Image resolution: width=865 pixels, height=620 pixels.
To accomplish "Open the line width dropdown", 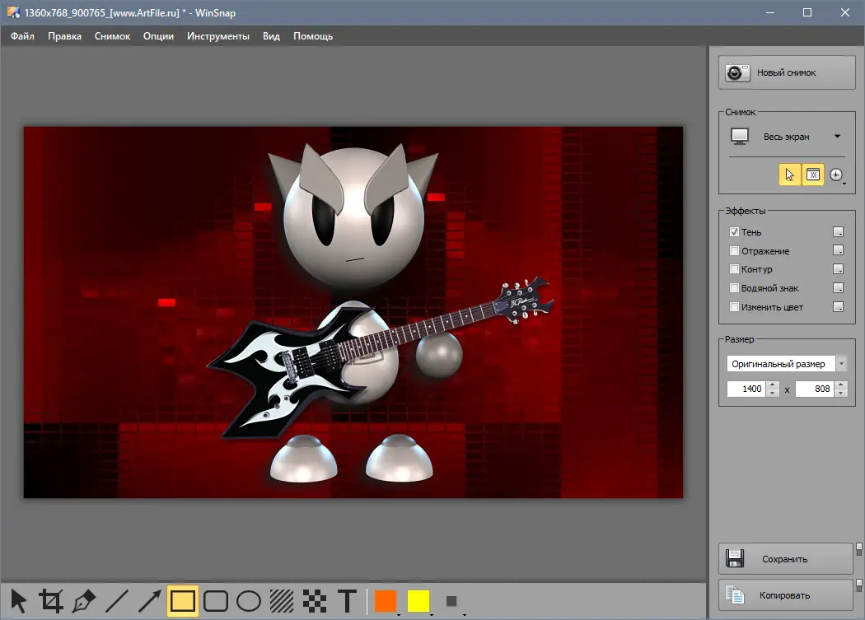I will point(452,602).
